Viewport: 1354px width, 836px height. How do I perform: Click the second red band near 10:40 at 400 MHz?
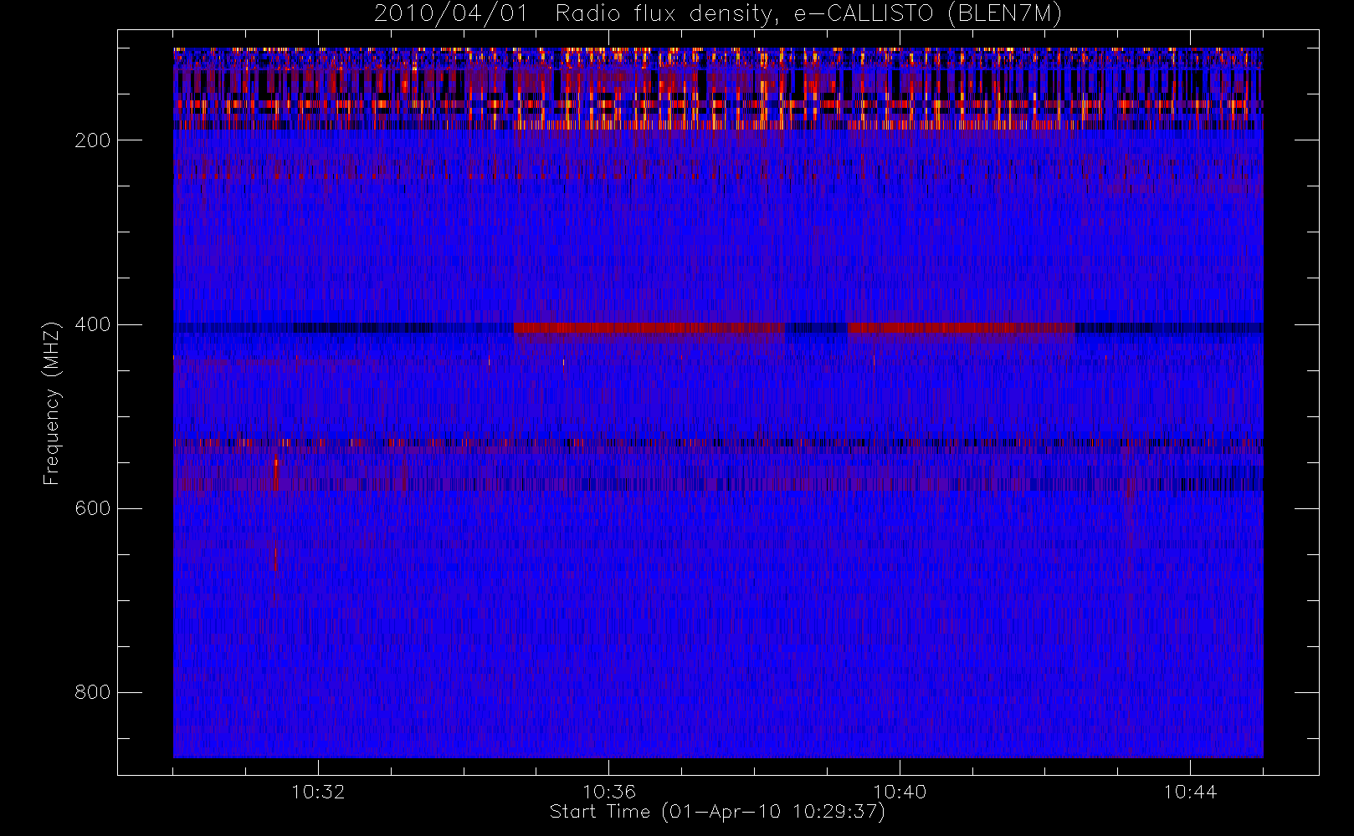[962, 328]
